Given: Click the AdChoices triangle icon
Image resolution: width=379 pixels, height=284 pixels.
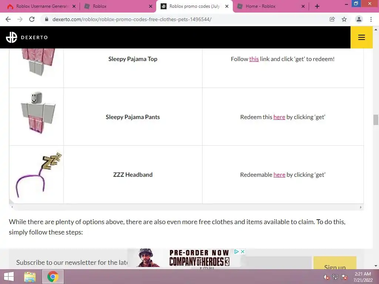Looking at the screenshot, I should pyautogui.click(x=237, y=251).
